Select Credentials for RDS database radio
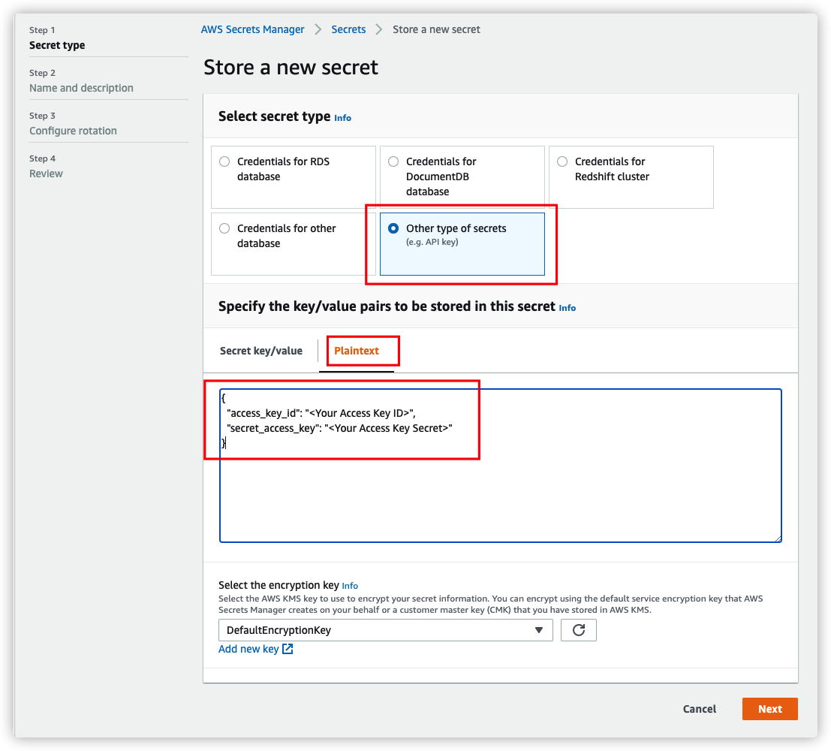Screen dimensions: 831x751 [x=224, y=161]
